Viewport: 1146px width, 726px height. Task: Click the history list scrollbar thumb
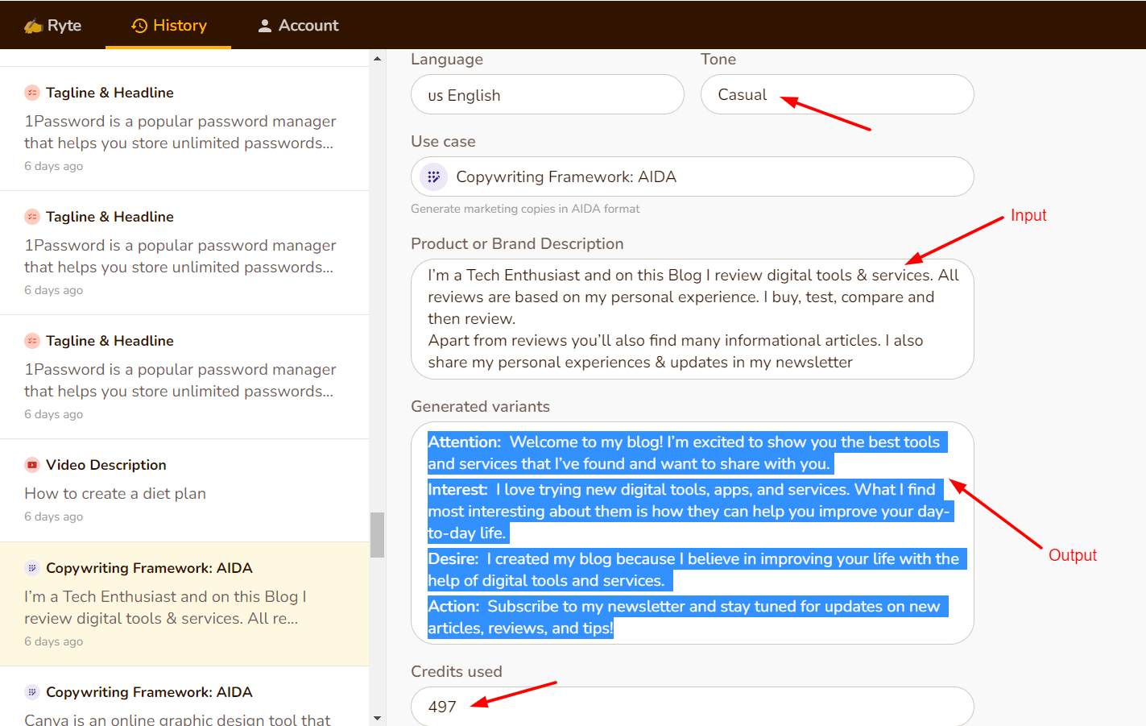pyautogui.click(x=377, y=534)
